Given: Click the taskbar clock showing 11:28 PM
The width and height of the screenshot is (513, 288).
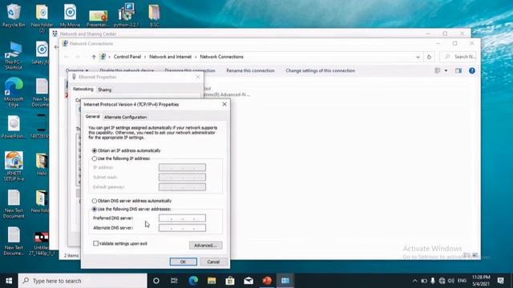Looking at the screenshot, I should [481, 281].
